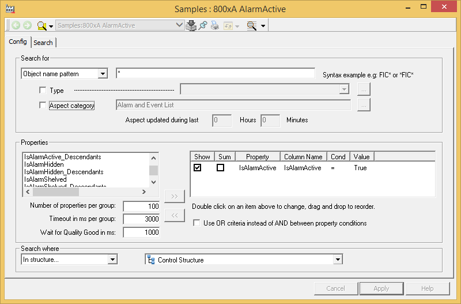Click the Minutes value field

270,121
